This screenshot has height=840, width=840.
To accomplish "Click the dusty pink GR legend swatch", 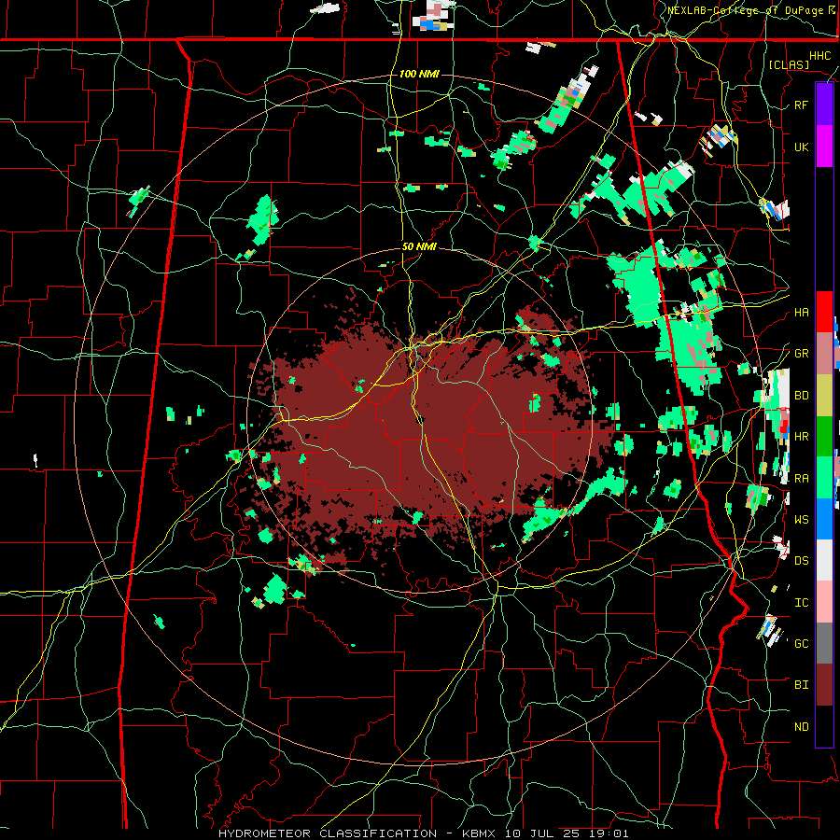I will coord(824,354).
